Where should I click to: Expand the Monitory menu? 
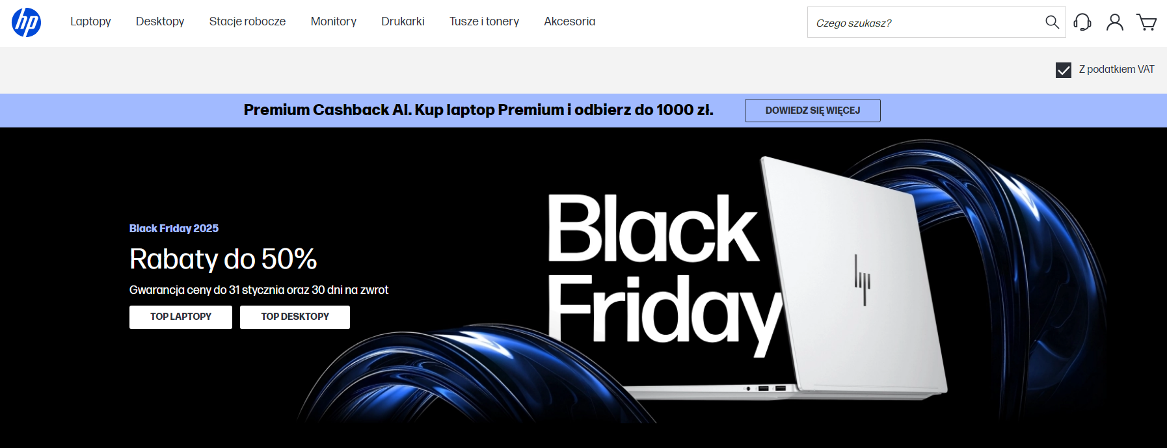tap(334, 21)
